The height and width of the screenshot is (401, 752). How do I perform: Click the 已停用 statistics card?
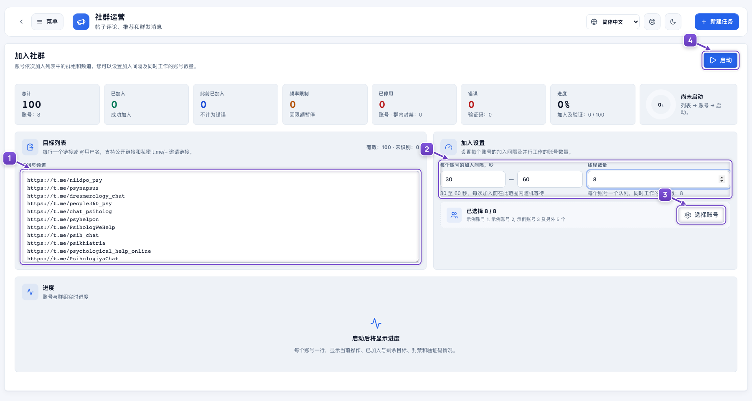click(414, 104)
